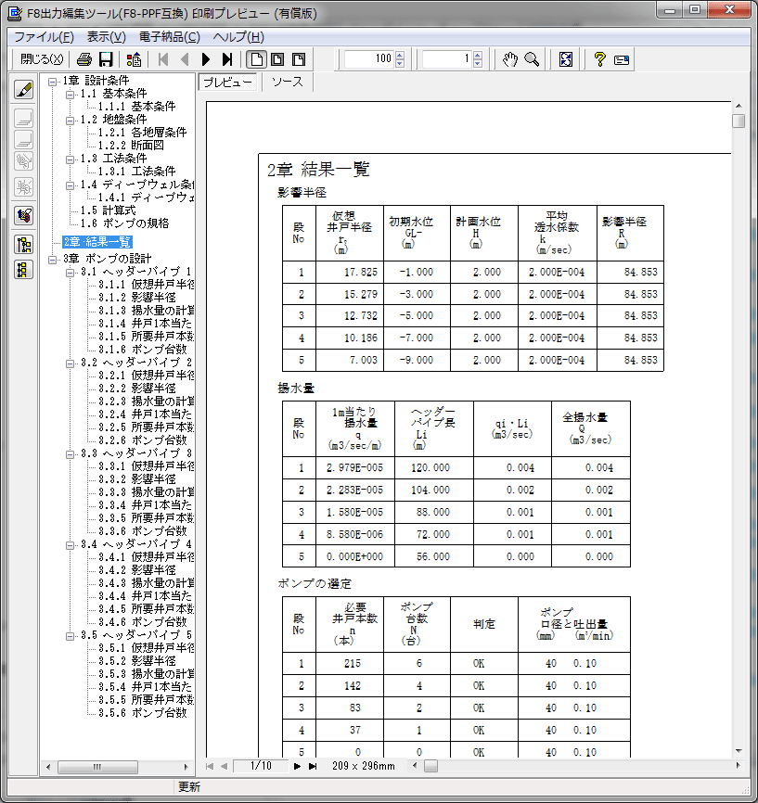This screenshot has width=758, height=803.
Task: Select the second page layout view icon
Action: [277, 59]
